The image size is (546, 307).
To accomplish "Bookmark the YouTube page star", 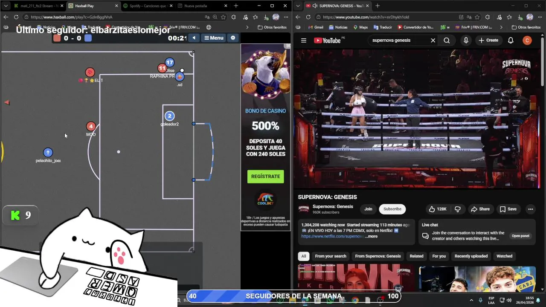I will [477, 17].
